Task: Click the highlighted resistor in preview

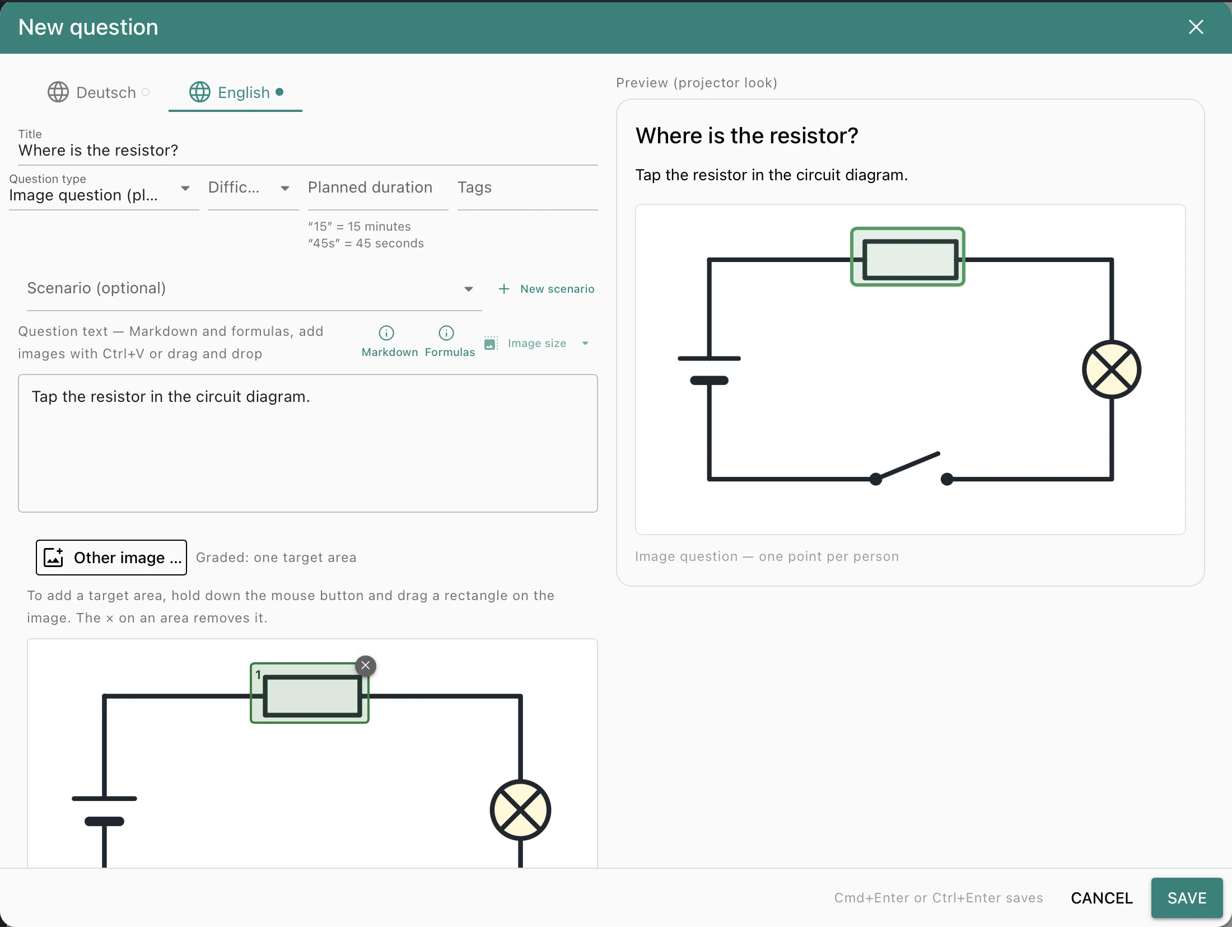Action: (908, 257)
